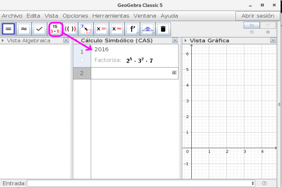The image size is (282, 188).
Task: Maximize the GeoGebra window
Action: 262,5
